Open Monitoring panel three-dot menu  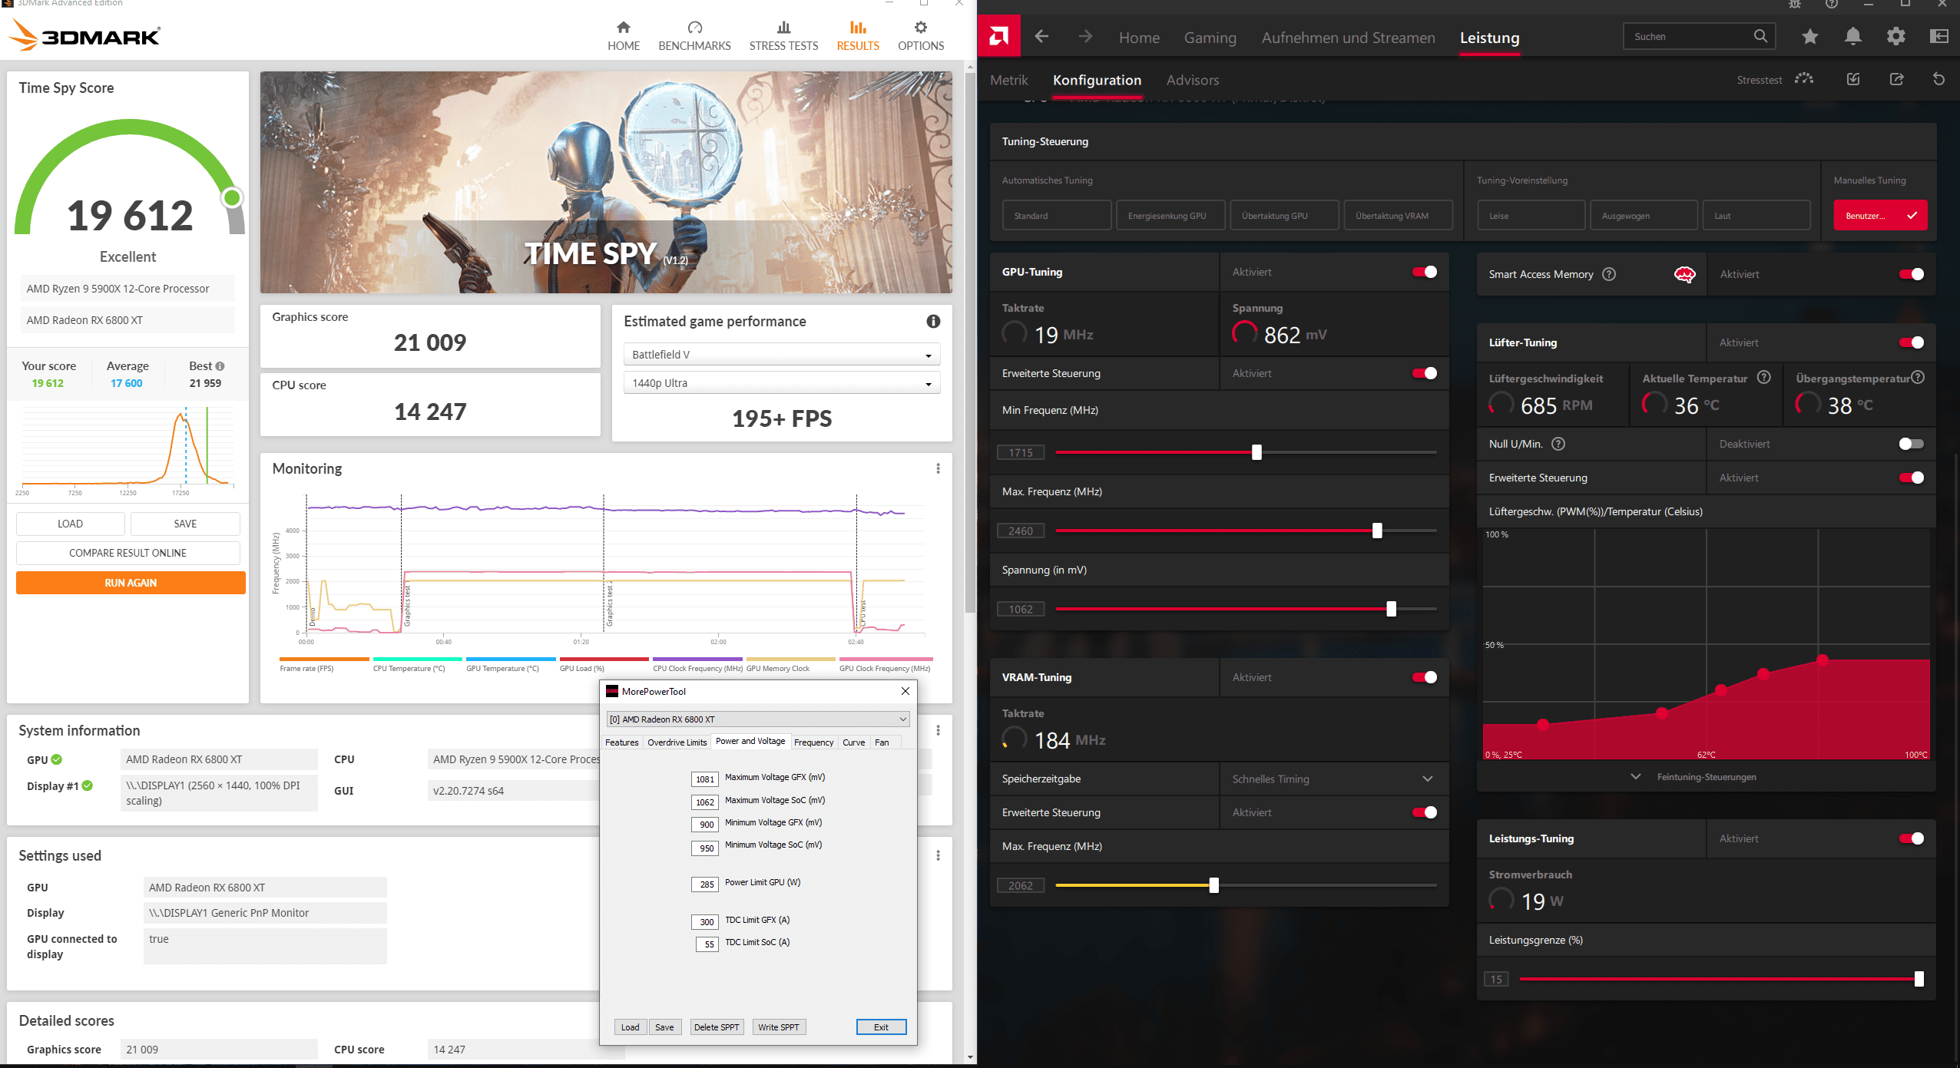[938, 468]
